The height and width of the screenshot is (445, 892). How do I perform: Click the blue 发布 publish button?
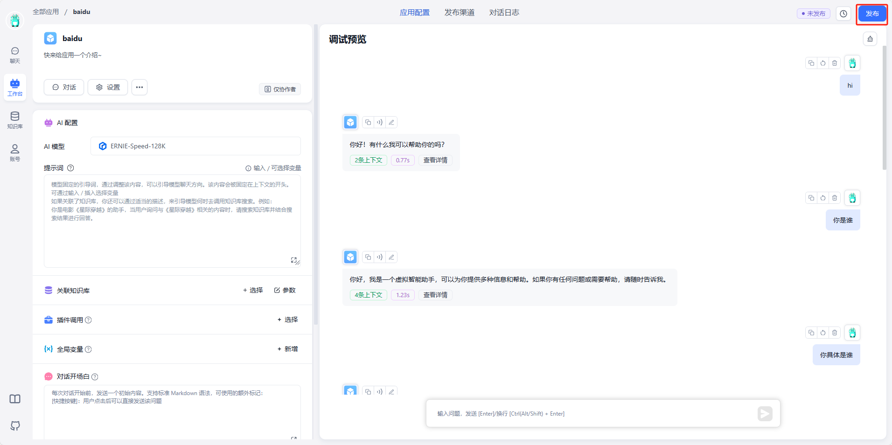point(872,14)
